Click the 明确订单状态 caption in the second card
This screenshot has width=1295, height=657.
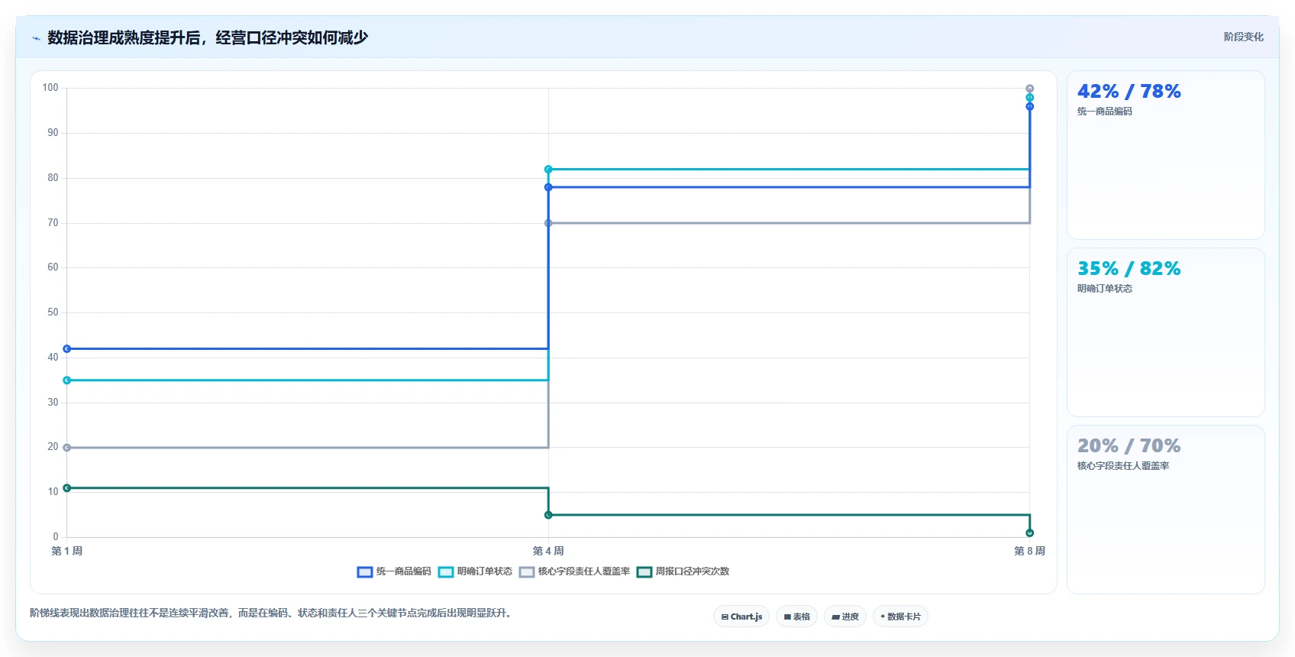click(x=1105, y=289)
